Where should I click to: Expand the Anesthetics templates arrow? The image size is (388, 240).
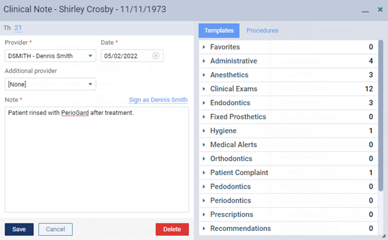pyautogui.click(x=204, y=75)
